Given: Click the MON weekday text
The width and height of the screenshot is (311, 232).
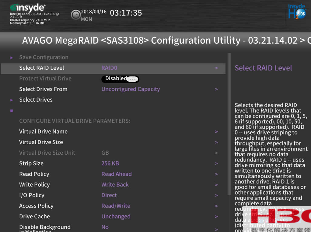Looking at the screenshot, I should tap(86, 19).
